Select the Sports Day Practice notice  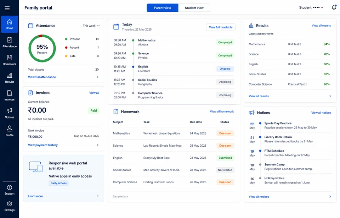pos(290,125)
